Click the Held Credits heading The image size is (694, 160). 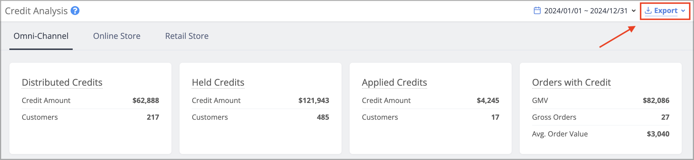(218, 82)
